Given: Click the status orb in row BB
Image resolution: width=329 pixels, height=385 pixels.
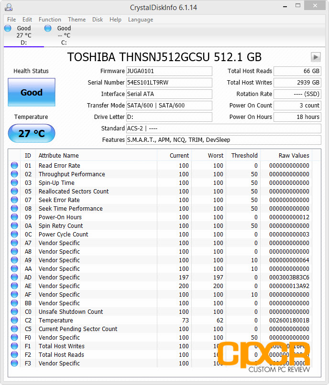Looking at the screenshot, I should (14, 303).
